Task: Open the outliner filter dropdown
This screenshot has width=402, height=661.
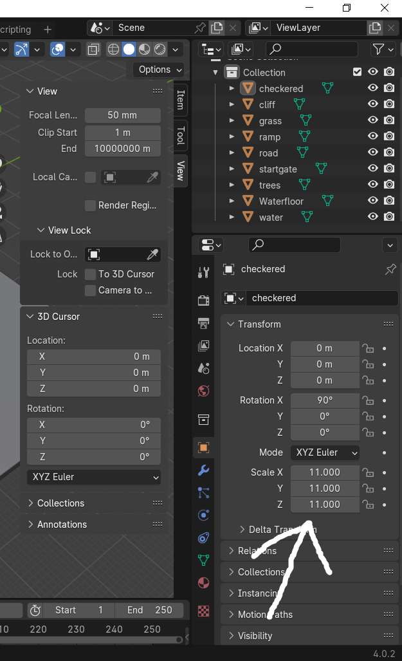Action: [x=383, y=50]
